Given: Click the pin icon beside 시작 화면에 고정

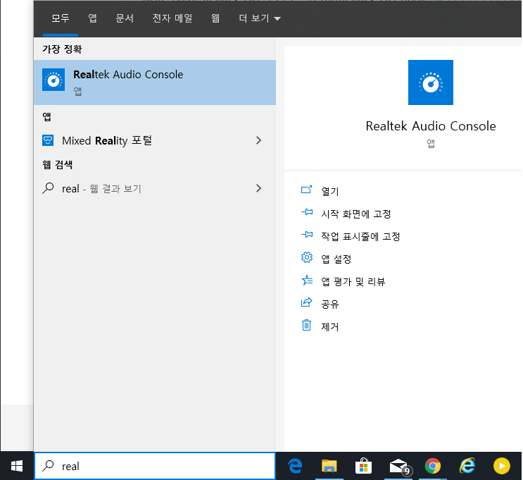Looking at the screenshot, I should [x=307, y=212].
